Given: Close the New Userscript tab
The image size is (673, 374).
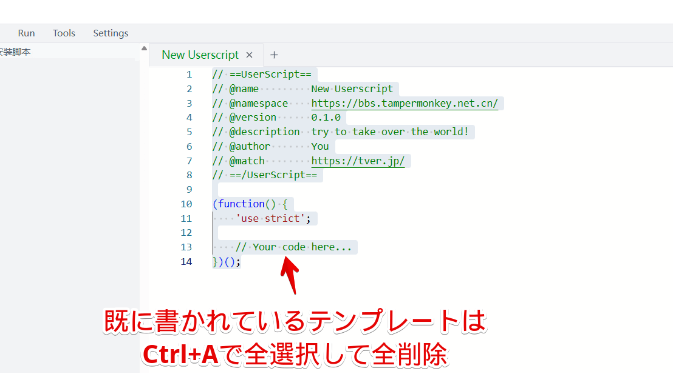Looking at the screenshot, I should [250, 55].
